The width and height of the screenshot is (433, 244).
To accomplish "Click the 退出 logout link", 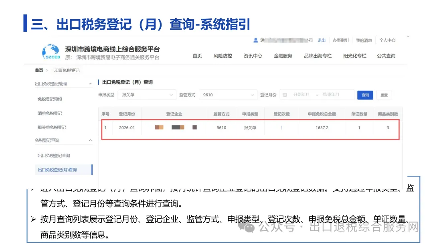I will click(321, 40).
